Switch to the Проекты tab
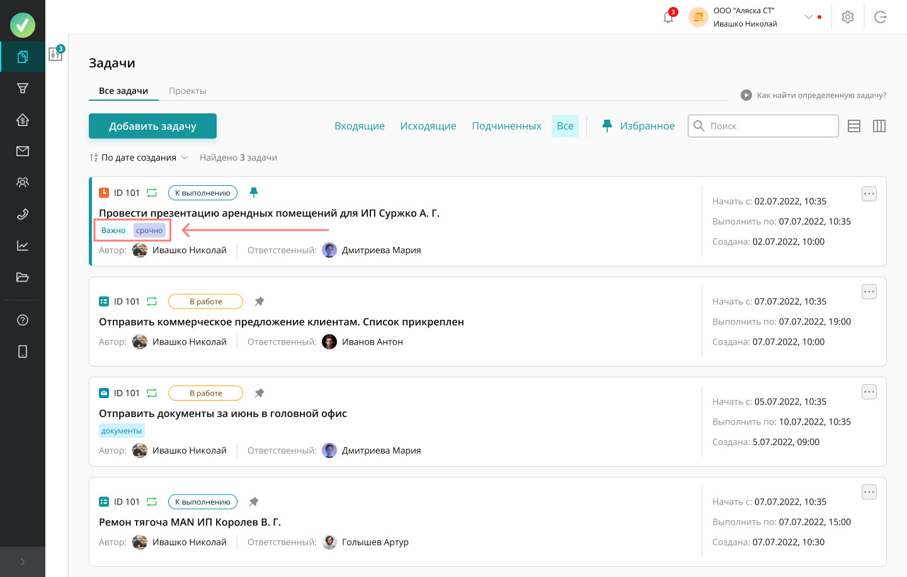The height and width of the screenshot is (577, 907). (x=187, y=91)
